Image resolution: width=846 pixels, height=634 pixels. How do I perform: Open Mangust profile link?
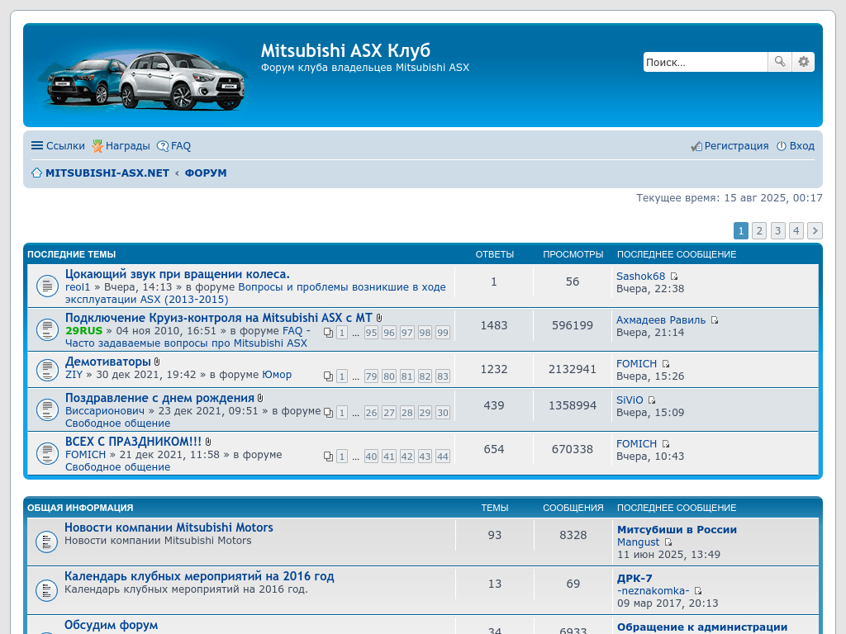click(x=639, y=542)
